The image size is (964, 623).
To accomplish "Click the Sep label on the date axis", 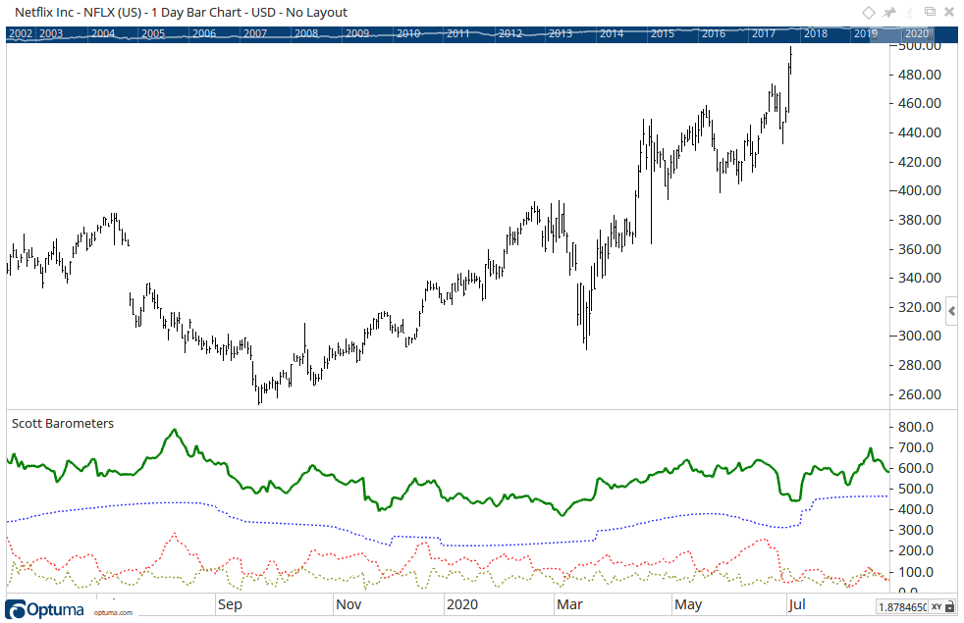I will point(230,604).
